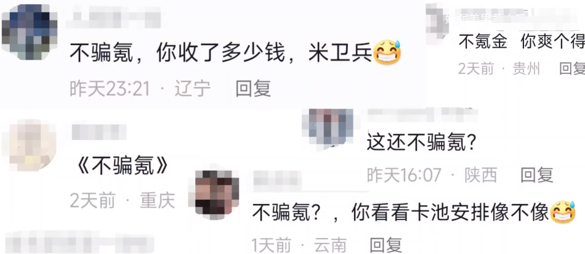585x254 pixels.
Task: Click the 重庆 location label
Action: click(158, 202)
